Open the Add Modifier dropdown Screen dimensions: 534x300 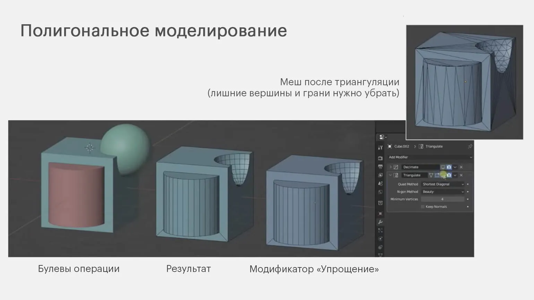pyautogui.click(x=430, y=157)
